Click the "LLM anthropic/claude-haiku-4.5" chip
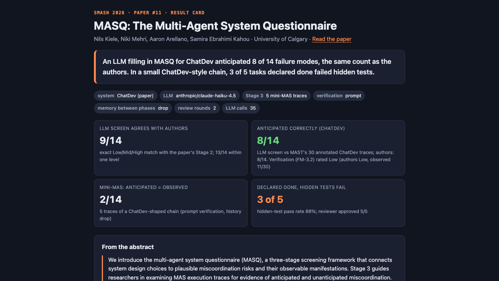This screenshot has height=281, width=499. click(200, 96)
